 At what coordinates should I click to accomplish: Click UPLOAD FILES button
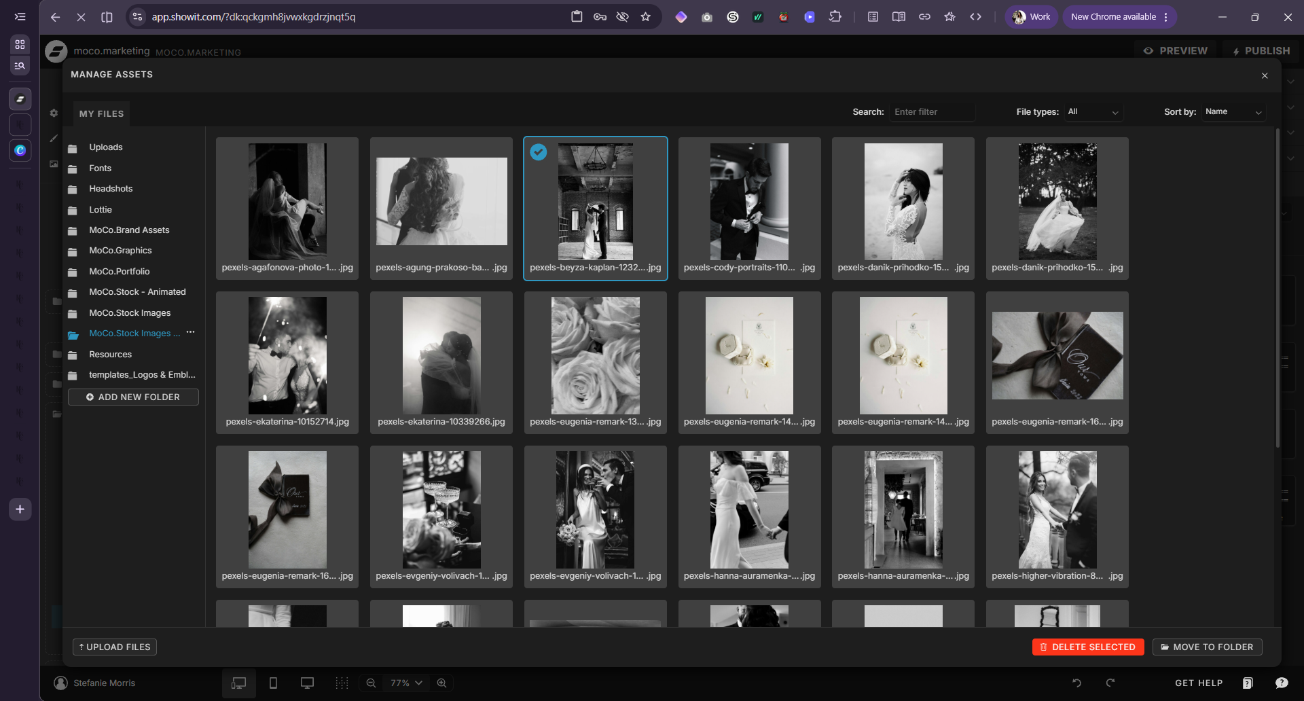tap(115, 647)
